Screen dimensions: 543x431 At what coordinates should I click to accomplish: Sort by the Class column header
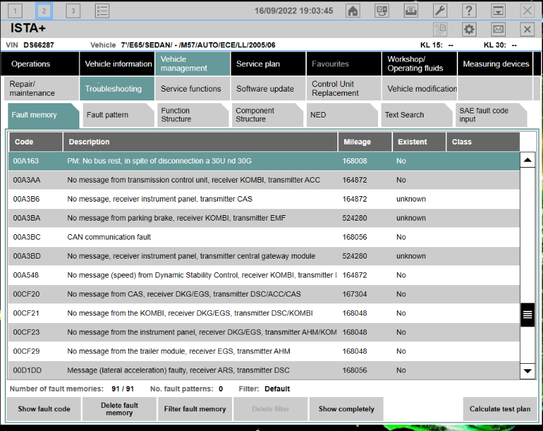483,142
